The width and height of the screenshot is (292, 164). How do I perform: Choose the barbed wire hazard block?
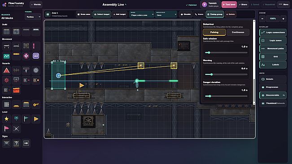pos(17,70)
